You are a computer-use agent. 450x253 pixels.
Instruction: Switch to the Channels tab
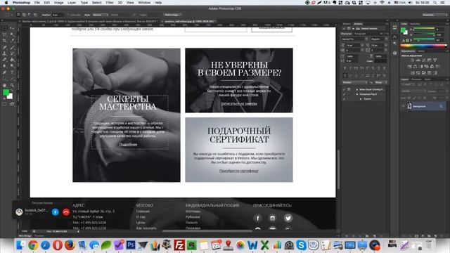tap(416, 79)
